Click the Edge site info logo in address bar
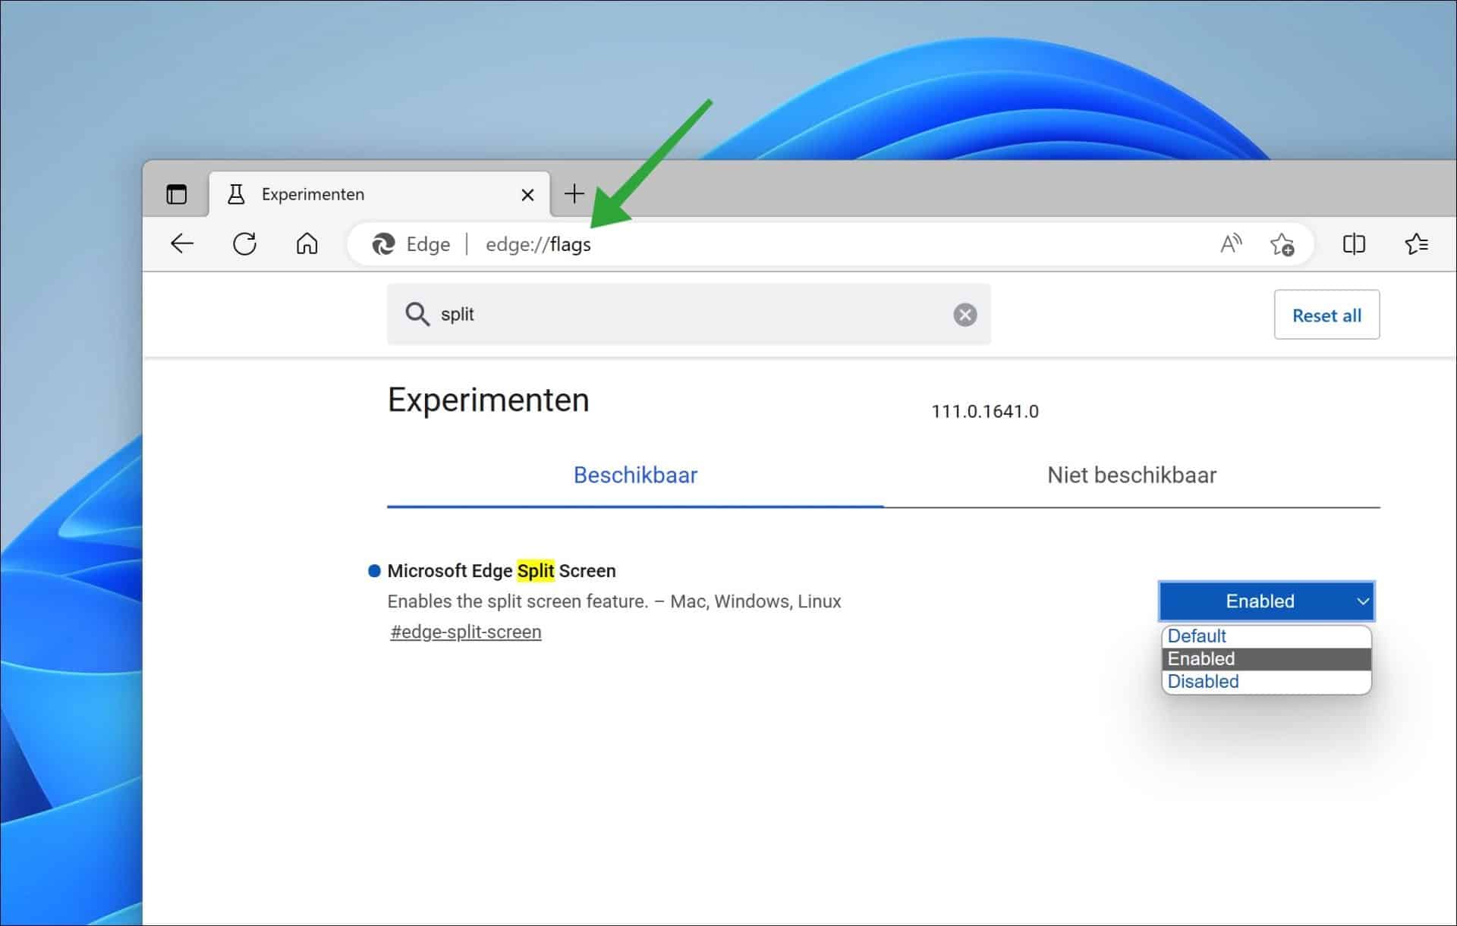 coord(384,243)
